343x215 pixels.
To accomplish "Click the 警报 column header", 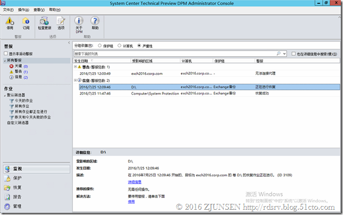I will tap(297, 61).
